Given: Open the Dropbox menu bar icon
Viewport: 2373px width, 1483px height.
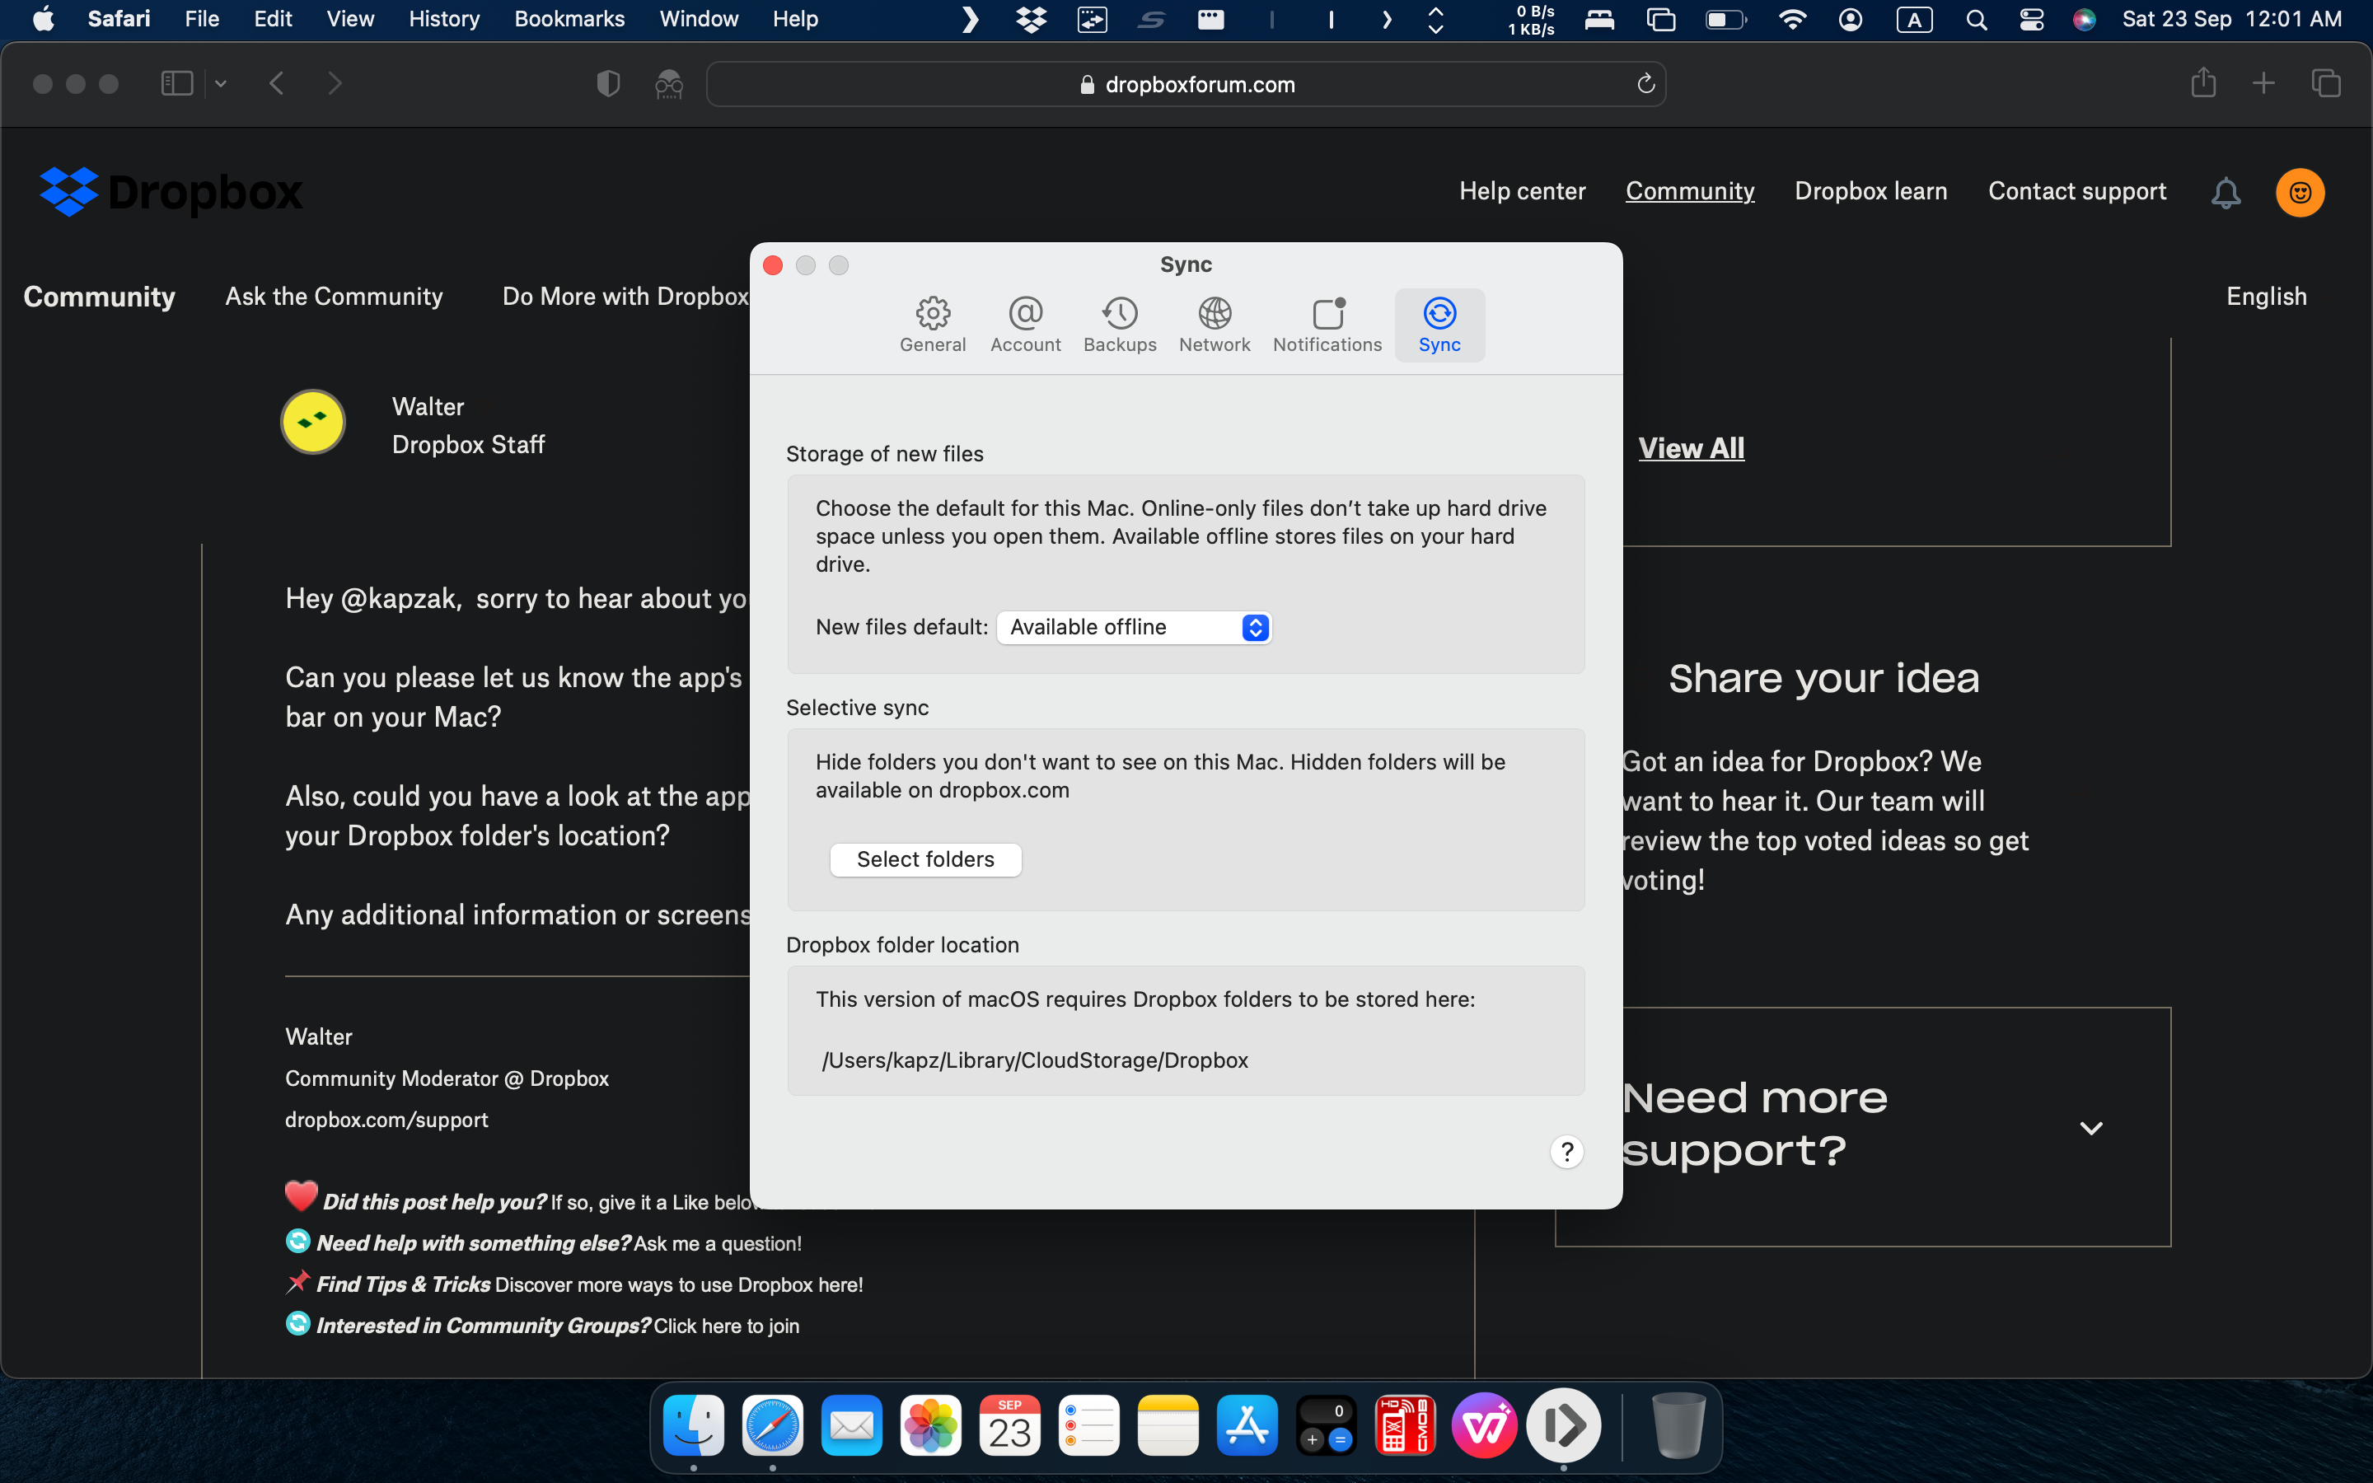Looking at the screenshot, I should 1031,19.
